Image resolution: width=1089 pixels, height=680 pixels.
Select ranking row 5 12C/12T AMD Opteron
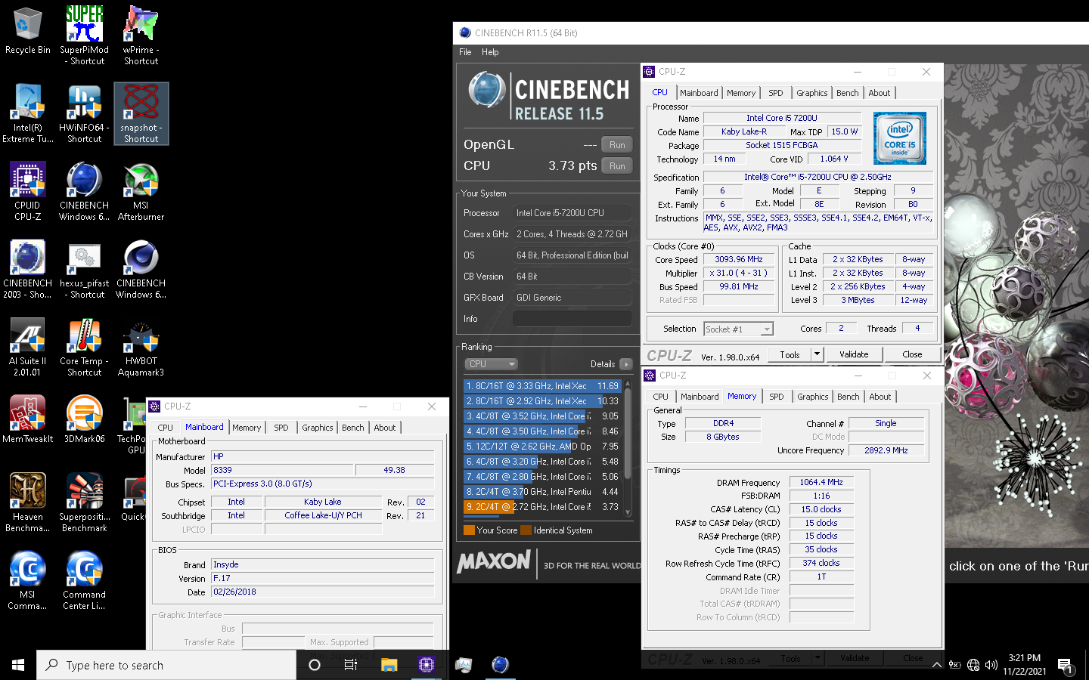[542, 447]
